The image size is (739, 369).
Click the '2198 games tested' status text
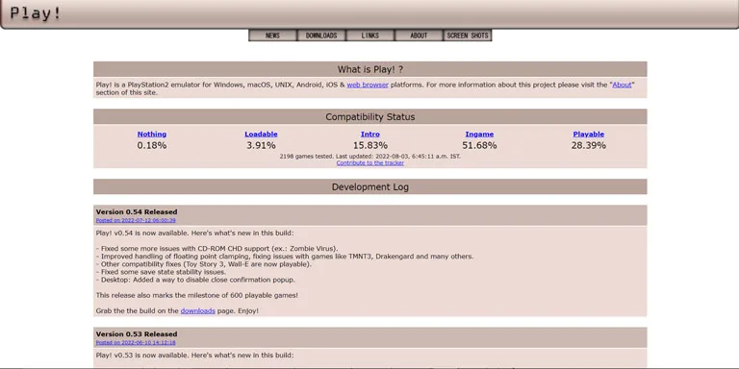(369, 157)
